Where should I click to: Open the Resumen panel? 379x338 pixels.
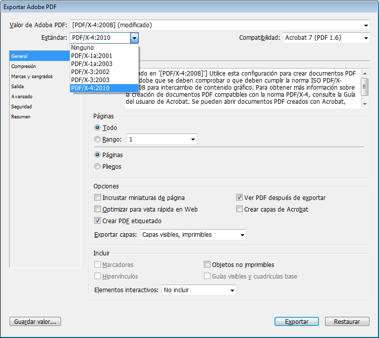tap(45, 116)
